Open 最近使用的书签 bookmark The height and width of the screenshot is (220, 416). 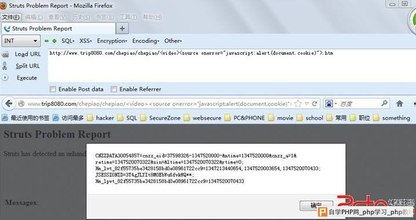click(x=25, y=118)
